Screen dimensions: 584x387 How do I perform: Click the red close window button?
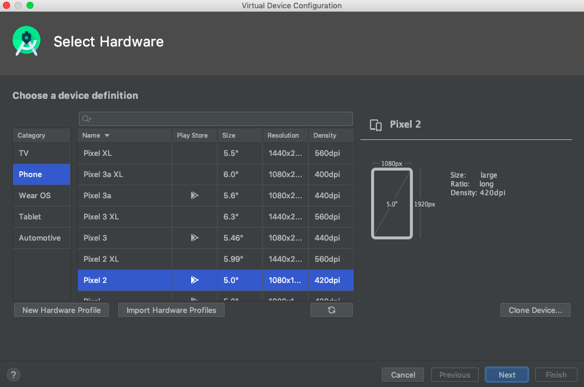coord(6,5)
